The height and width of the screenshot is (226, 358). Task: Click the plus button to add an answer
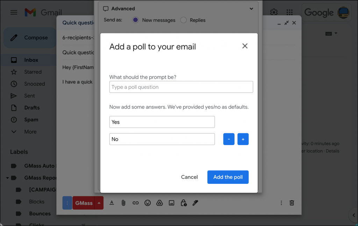[243, 139]
